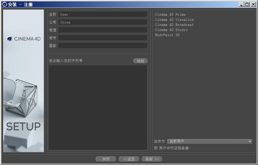Click the 公司 input field containing China
The image size is (258, 165).
point(103,22)
